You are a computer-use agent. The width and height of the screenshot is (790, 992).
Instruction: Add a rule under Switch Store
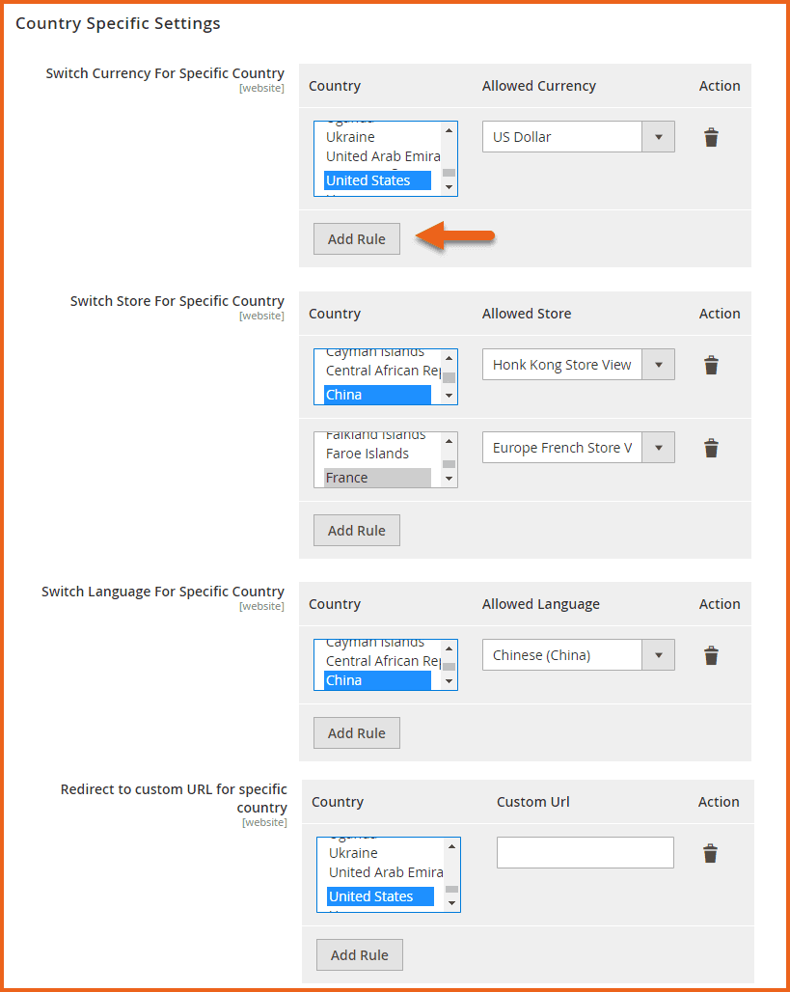click(356, 531)
